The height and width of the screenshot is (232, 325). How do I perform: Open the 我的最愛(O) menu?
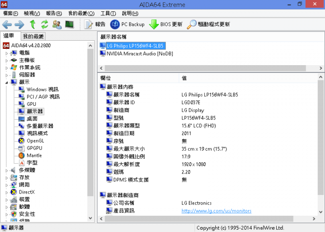tap(81, 14)
